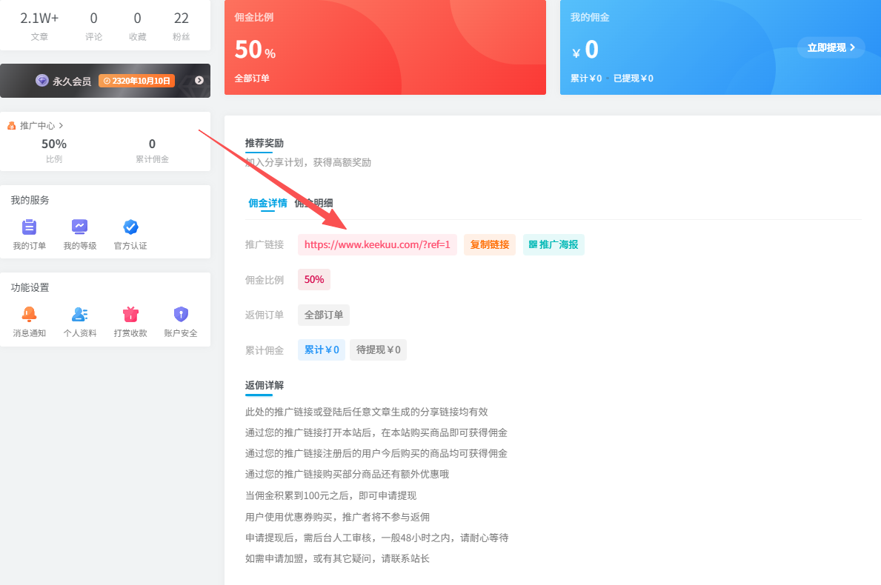
Task: Click the 全部订单 rebate order tag
Action: (324, 315)
